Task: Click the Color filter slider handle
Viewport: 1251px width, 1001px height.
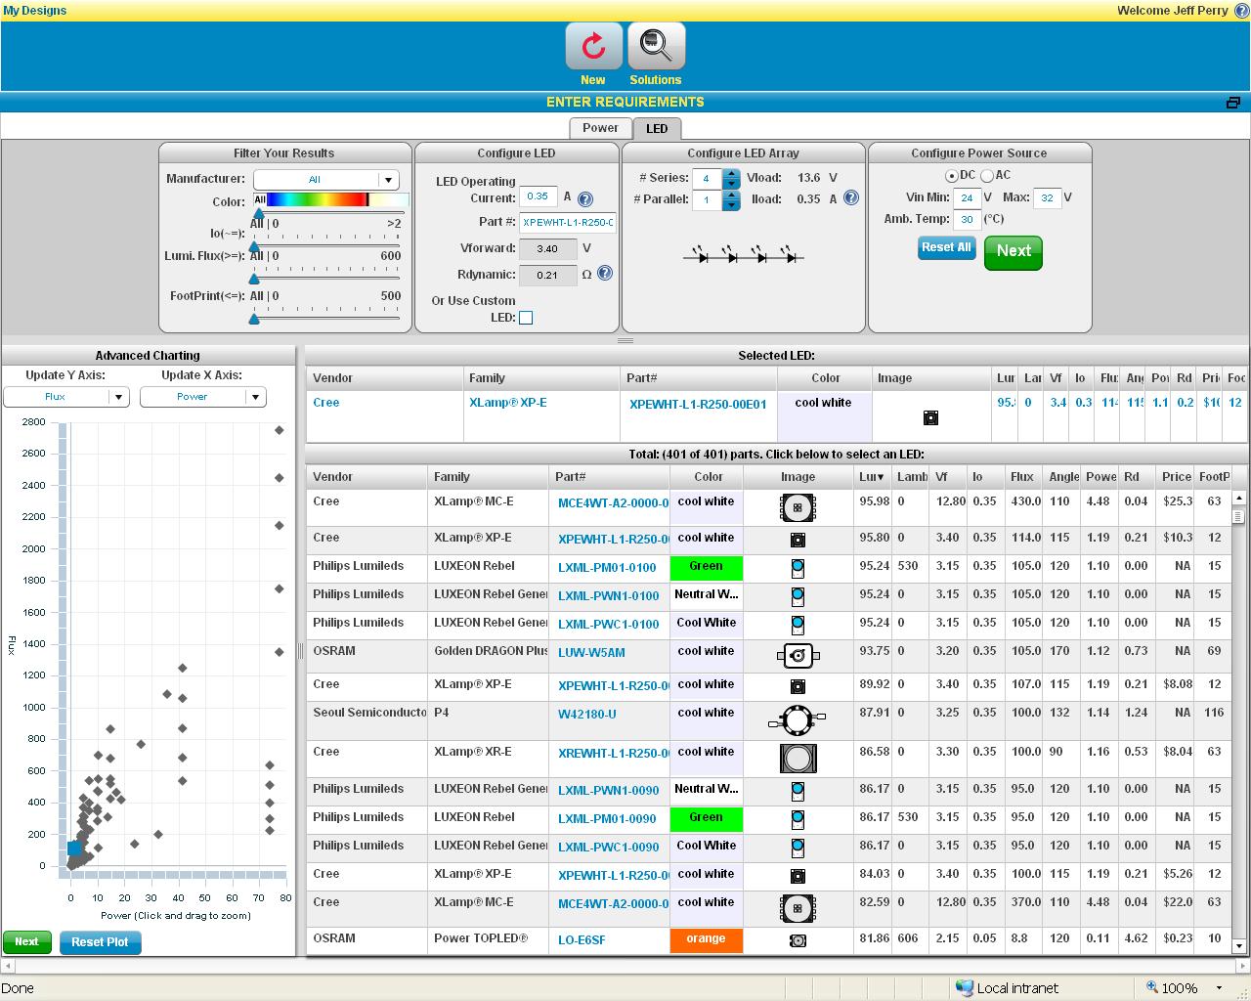Action: [x=259, y=213]
